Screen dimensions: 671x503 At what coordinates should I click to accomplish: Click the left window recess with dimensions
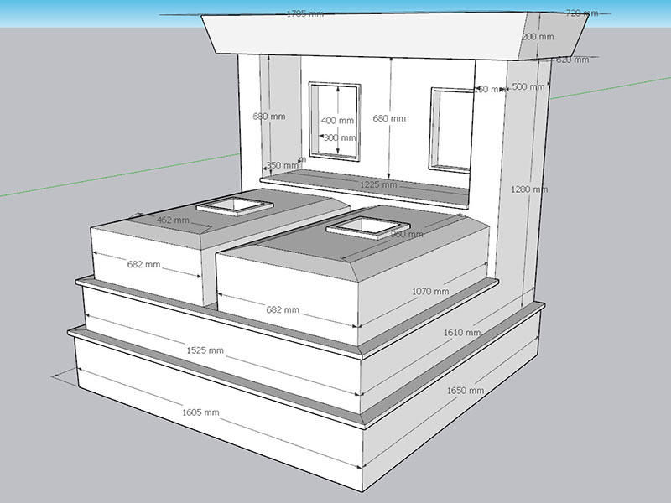click(335, 122)
